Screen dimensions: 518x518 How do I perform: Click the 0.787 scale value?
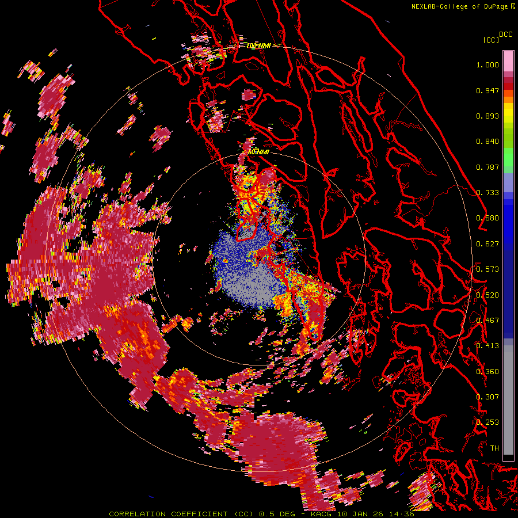tap(487, 167)
